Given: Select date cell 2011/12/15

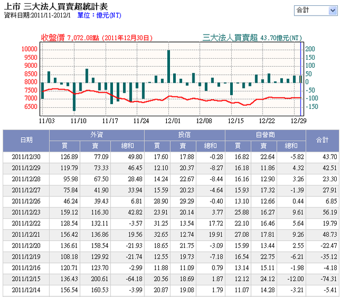Looking at the screenshot, I should point(26,279).
